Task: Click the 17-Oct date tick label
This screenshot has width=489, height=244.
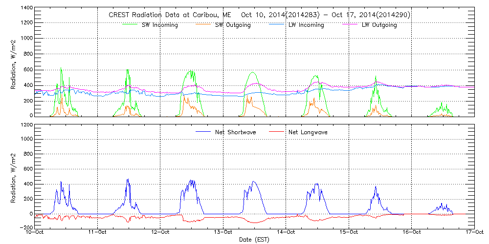Action: coord(473,232)
